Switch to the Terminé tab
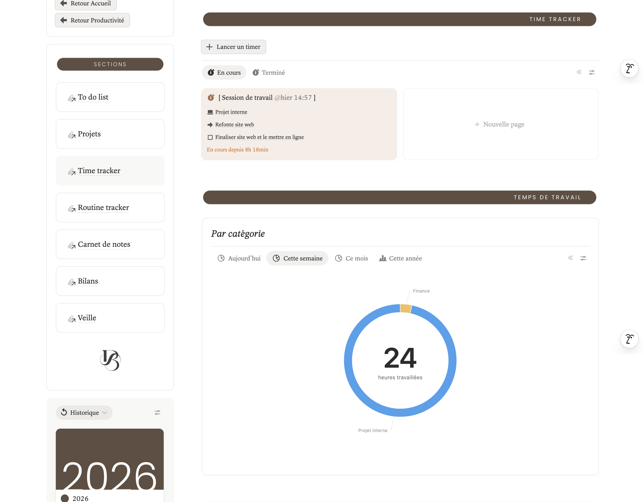 tap(269, 73)
